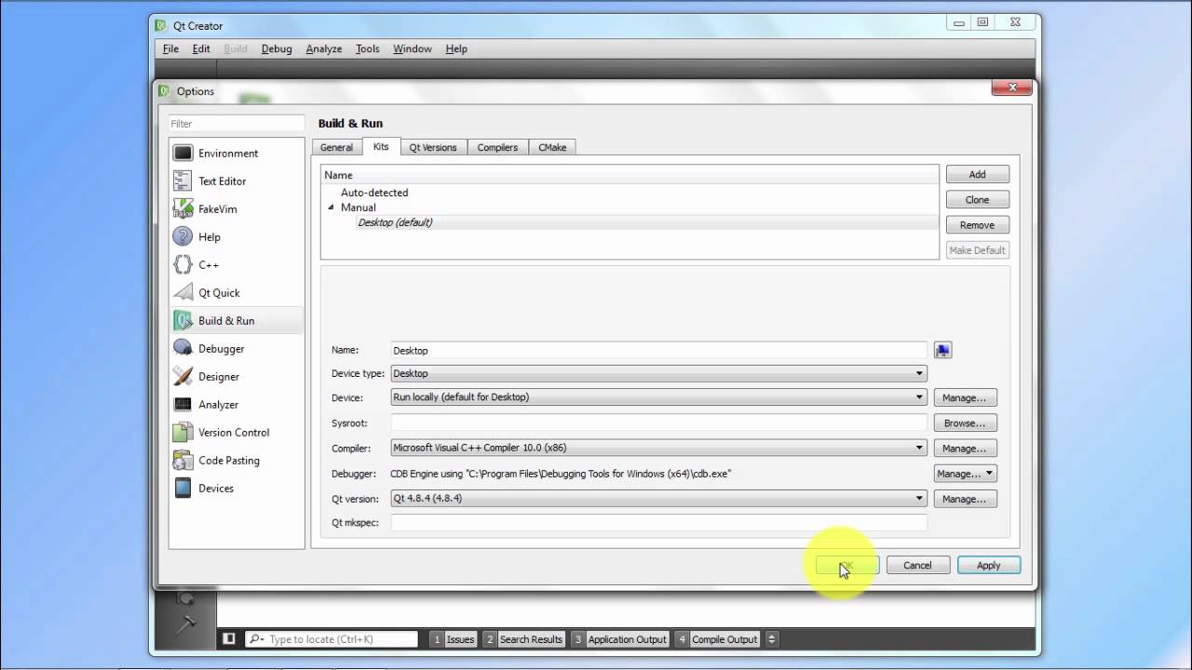The width and height of the screenshot is (1192, 670).
Task: Click the Sysroot input field
Action: 658,422
